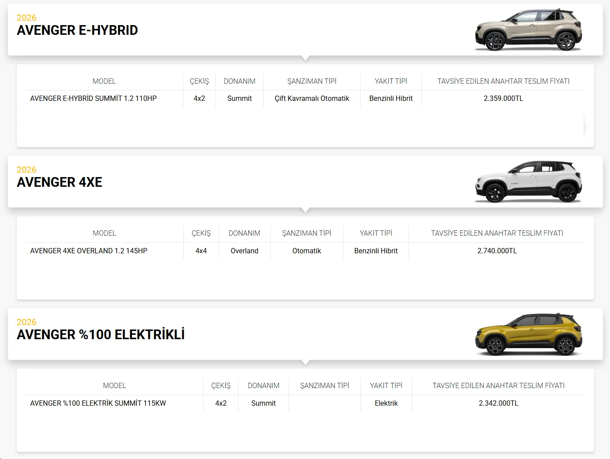Click 4x2 in the E-Hybrid Summit row
This screenshot has width=610, height=459.
[x=199, y=98]
